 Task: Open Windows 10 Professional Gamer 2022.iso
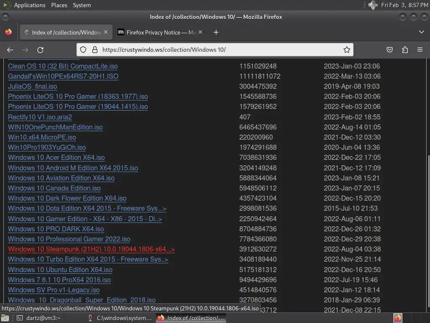(69, 239)
